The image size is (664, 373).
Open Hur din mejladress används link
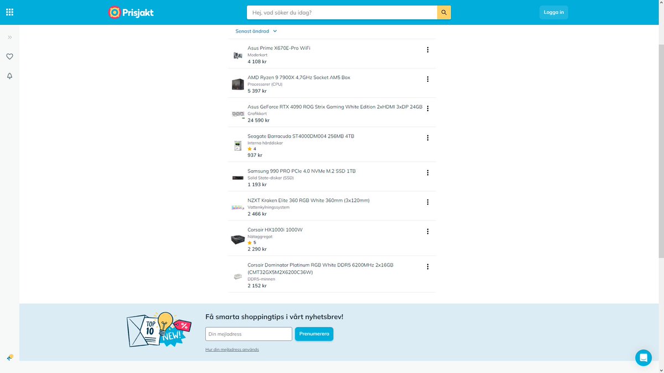(232, 350)
